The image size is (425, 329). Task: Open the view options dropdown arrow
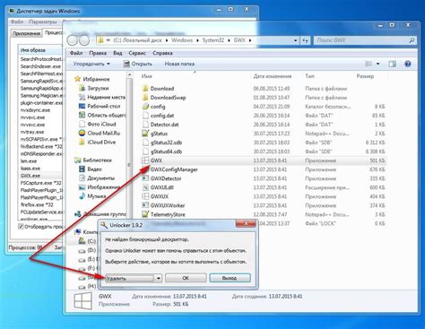377,64
